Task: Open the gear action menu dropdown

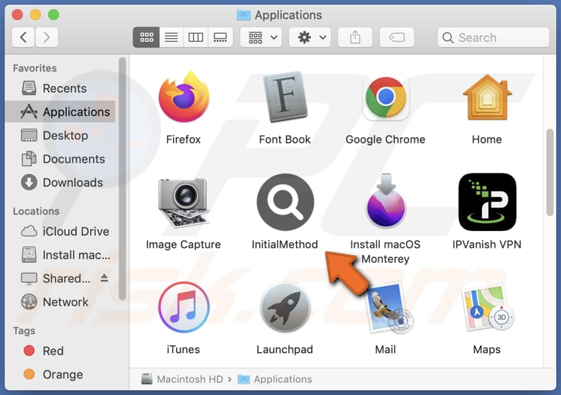Action: coord(312,38)
